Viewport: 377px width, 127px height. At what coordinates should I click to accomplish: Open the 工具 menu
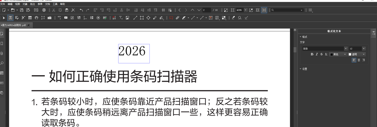tap(55, 4)
